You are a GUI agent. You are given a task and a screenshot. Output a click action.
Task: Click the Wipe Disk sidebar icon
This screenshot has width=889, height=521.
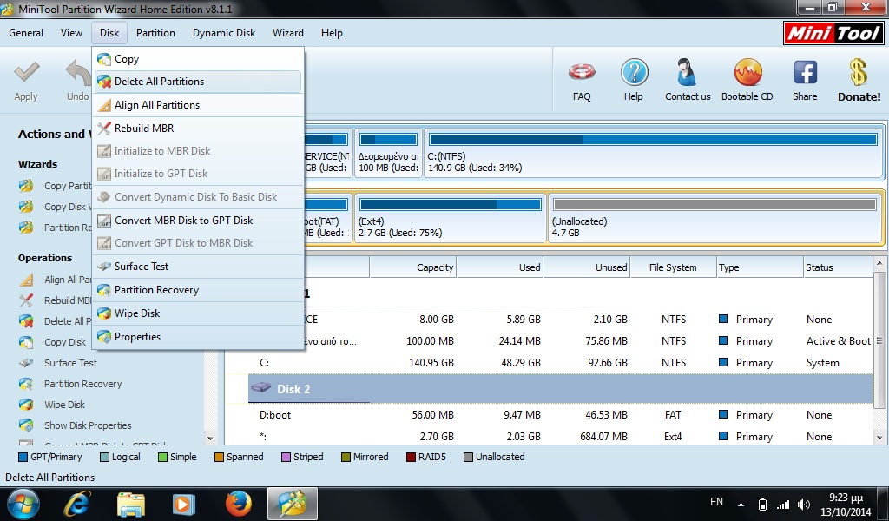point(26,405)
